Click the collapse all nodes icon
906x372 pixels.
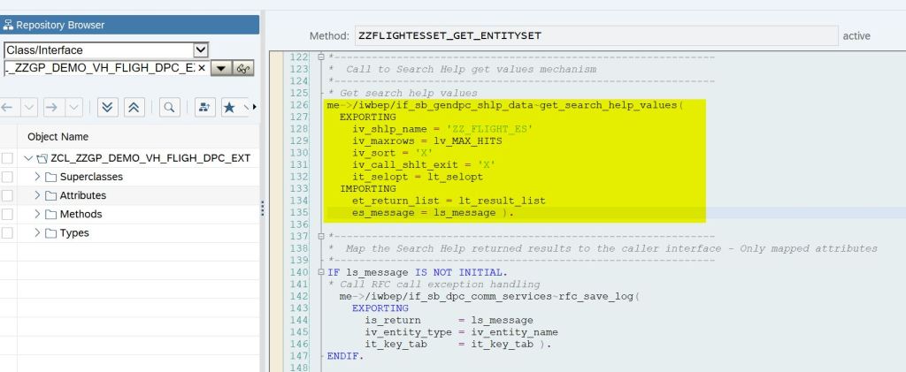click(134, 107)
